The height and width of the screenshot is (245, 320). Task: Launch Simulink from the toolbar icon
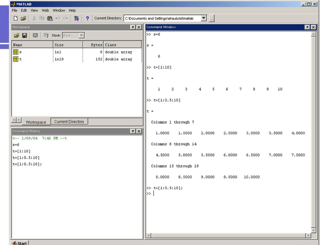pyautogui.click(x=77, y=18)
